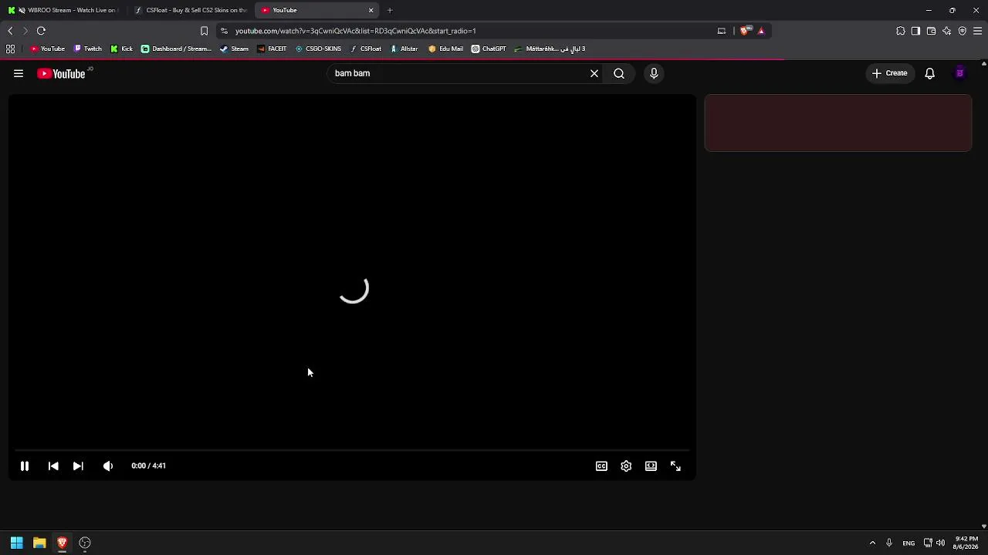Pause the video with the pause button

24,466
